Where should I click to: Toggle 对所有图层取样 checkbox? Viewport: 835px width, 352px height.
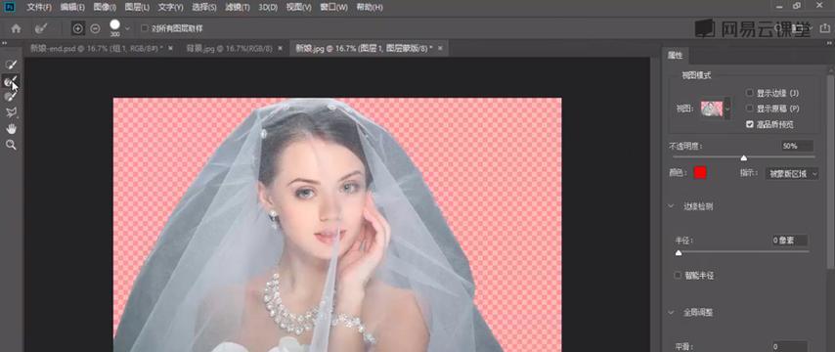click(145, 28)
